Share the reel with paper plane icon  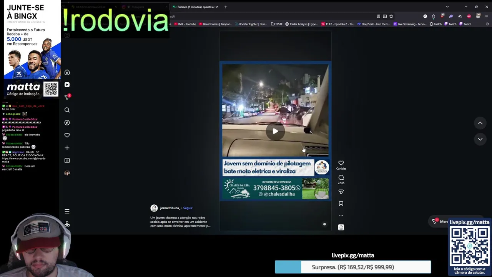[341, 192]
